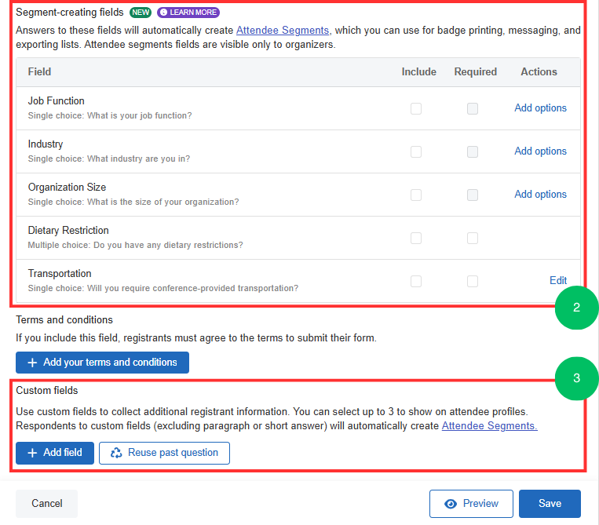The image size is (599, 525).
Task: Click the green number 3 marker
Action: pyautogui.click(x=576, y=378)
